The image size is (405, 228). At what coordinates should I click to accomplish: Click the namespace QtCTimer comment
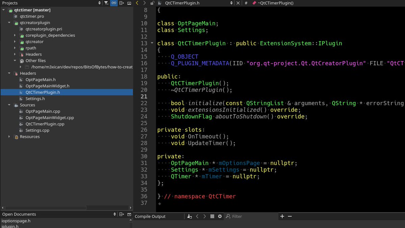(x=200, y=196)
